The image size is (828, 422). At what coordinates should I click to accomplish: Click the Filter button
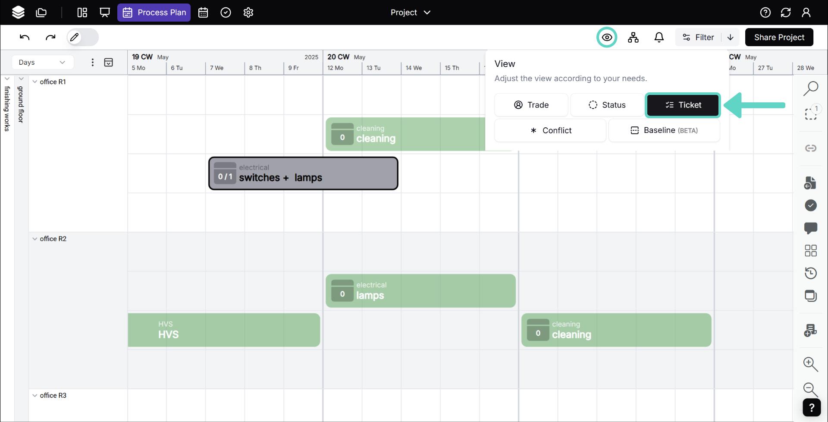tap(698, 38)
